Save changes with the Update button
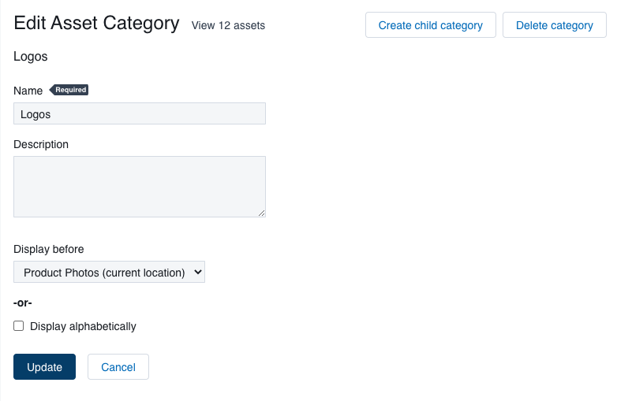This screenshot has height=401, width=617. (x=44, y=367)
